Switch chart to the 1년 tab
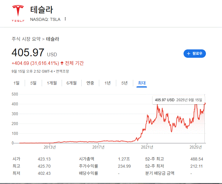Viewport: 222px width, 184px height. click(108, 83)
